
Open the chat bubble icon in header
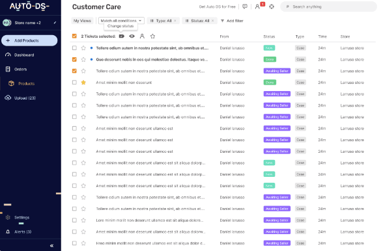[245, 7]
